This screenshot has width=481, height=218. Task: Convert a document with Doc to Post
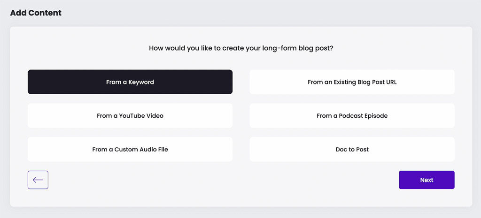(x=352, y=149)
